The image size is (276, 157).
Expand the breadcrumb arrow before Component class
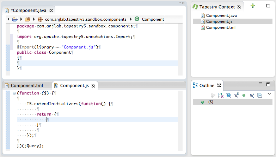point(131,19)
